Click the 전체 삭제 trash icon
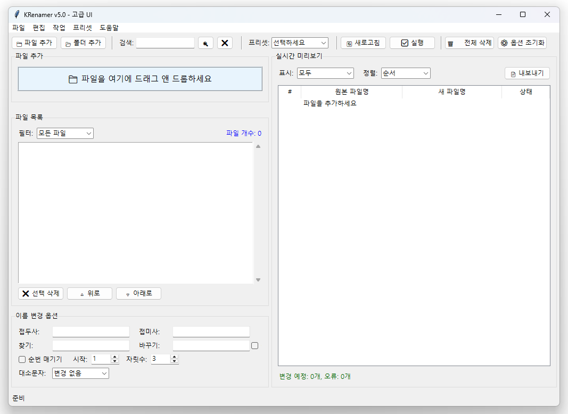The image size is (568, 414). (451, 43)
